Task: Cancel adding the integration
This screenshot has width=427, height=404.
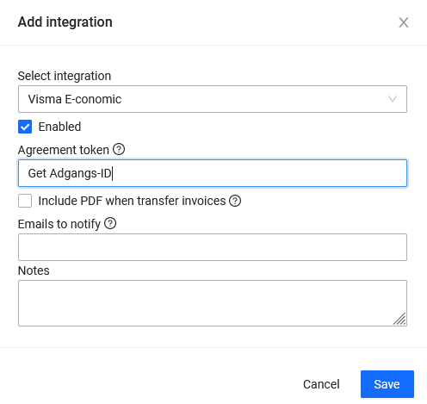Action: pos(321,384)
